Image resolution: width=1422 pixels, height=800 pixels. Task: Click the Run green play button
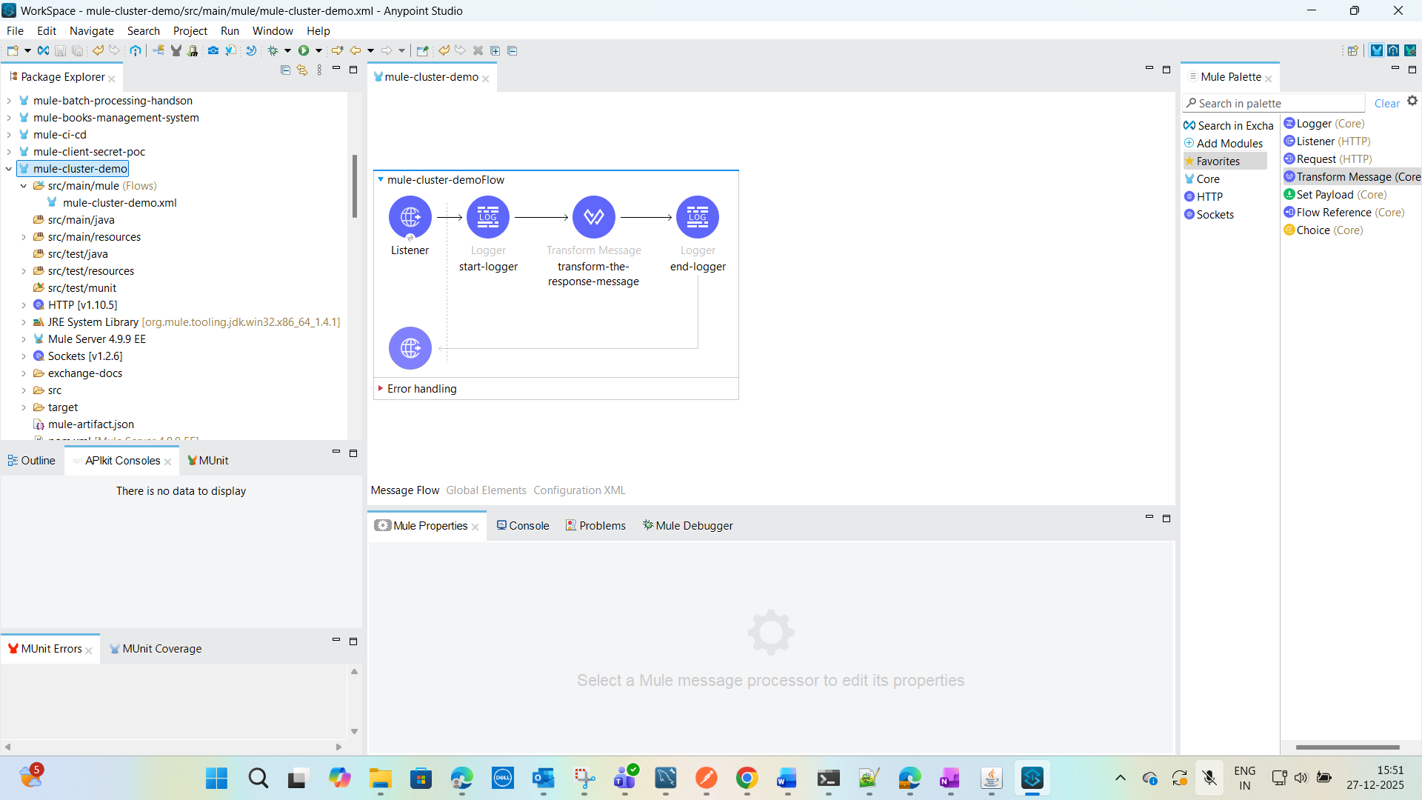pos(303,50)
